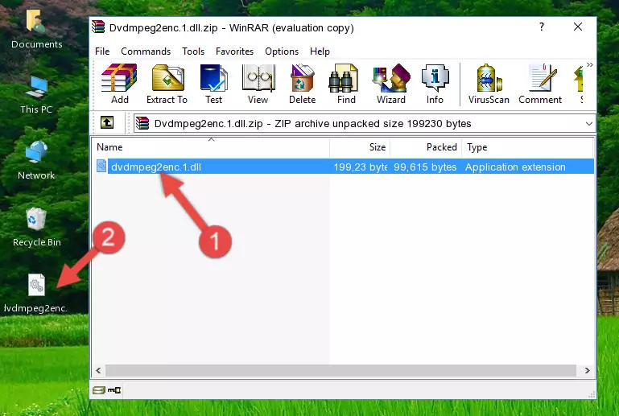Click the horizontal scrollbar right arrow
Viewport: 619px width, 416px height.
point(587,370)
